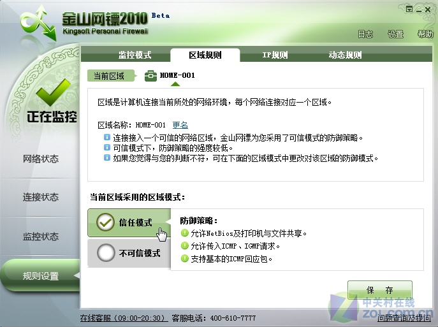Click the large green monitoring checkmark icon

(53, 92)
